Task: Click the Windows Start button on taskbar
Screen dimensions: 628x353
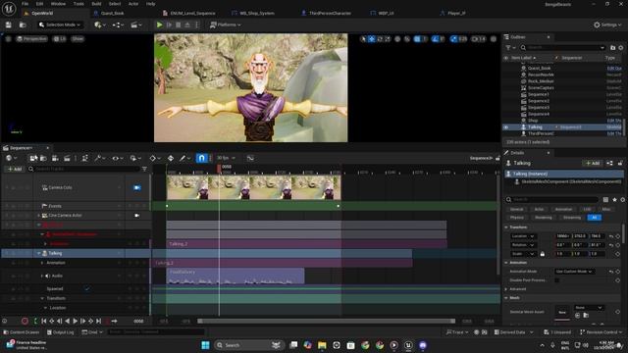Action: click(x=205, y=345)
